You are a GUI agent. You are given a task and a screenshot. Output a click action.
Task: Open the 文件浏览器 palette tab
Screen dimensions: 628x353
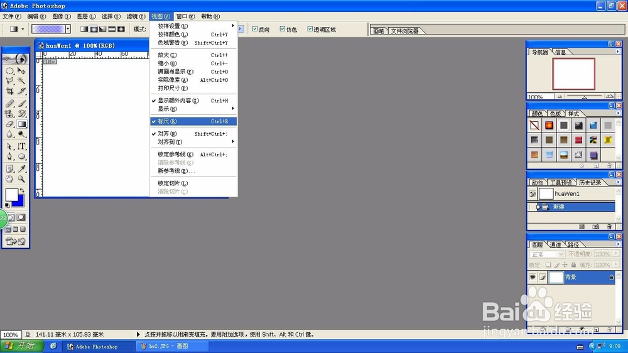(x=404, y=31)
